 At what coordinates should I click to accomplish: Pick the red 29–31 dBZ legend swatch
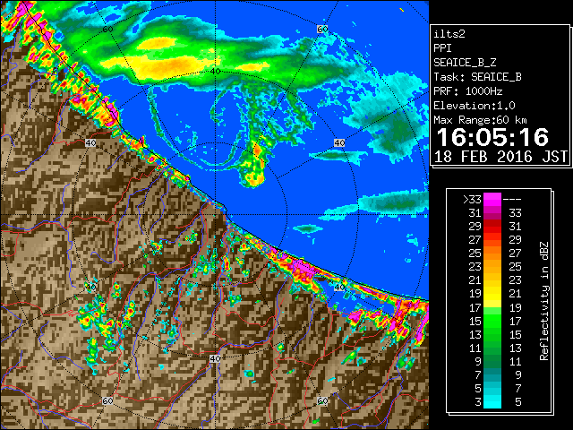click(x=492, y=227)
